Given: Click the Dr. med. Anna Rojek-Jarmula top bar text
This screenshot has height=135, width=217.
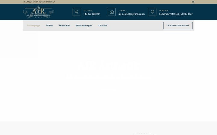Looking at the screenshot, I should (39, 2).
